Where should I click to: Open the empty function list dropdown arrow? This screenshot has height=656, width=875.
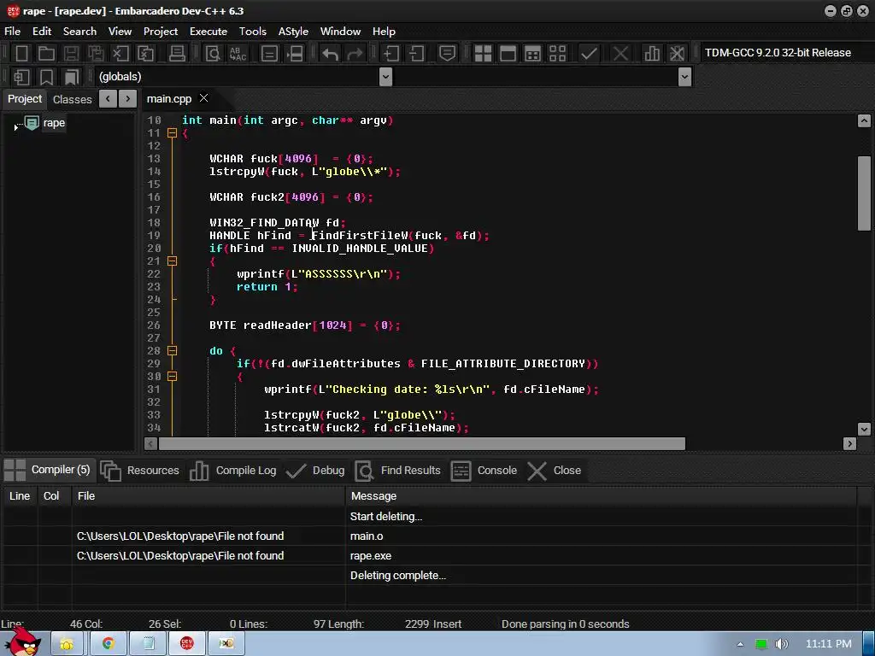coord(684,77)
